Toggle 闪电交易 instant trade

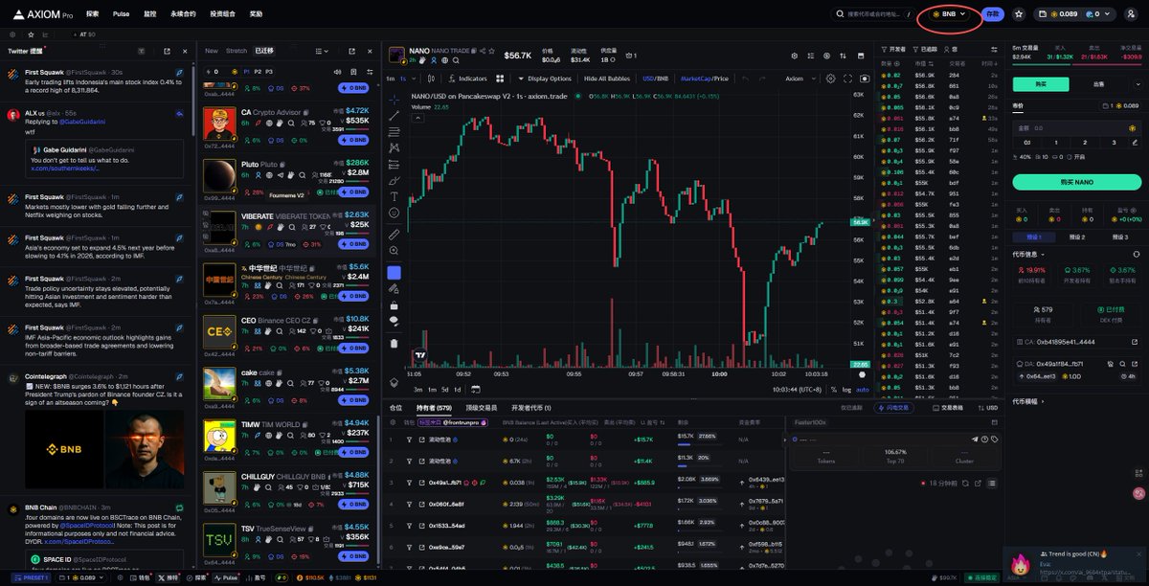pos(894,407)
